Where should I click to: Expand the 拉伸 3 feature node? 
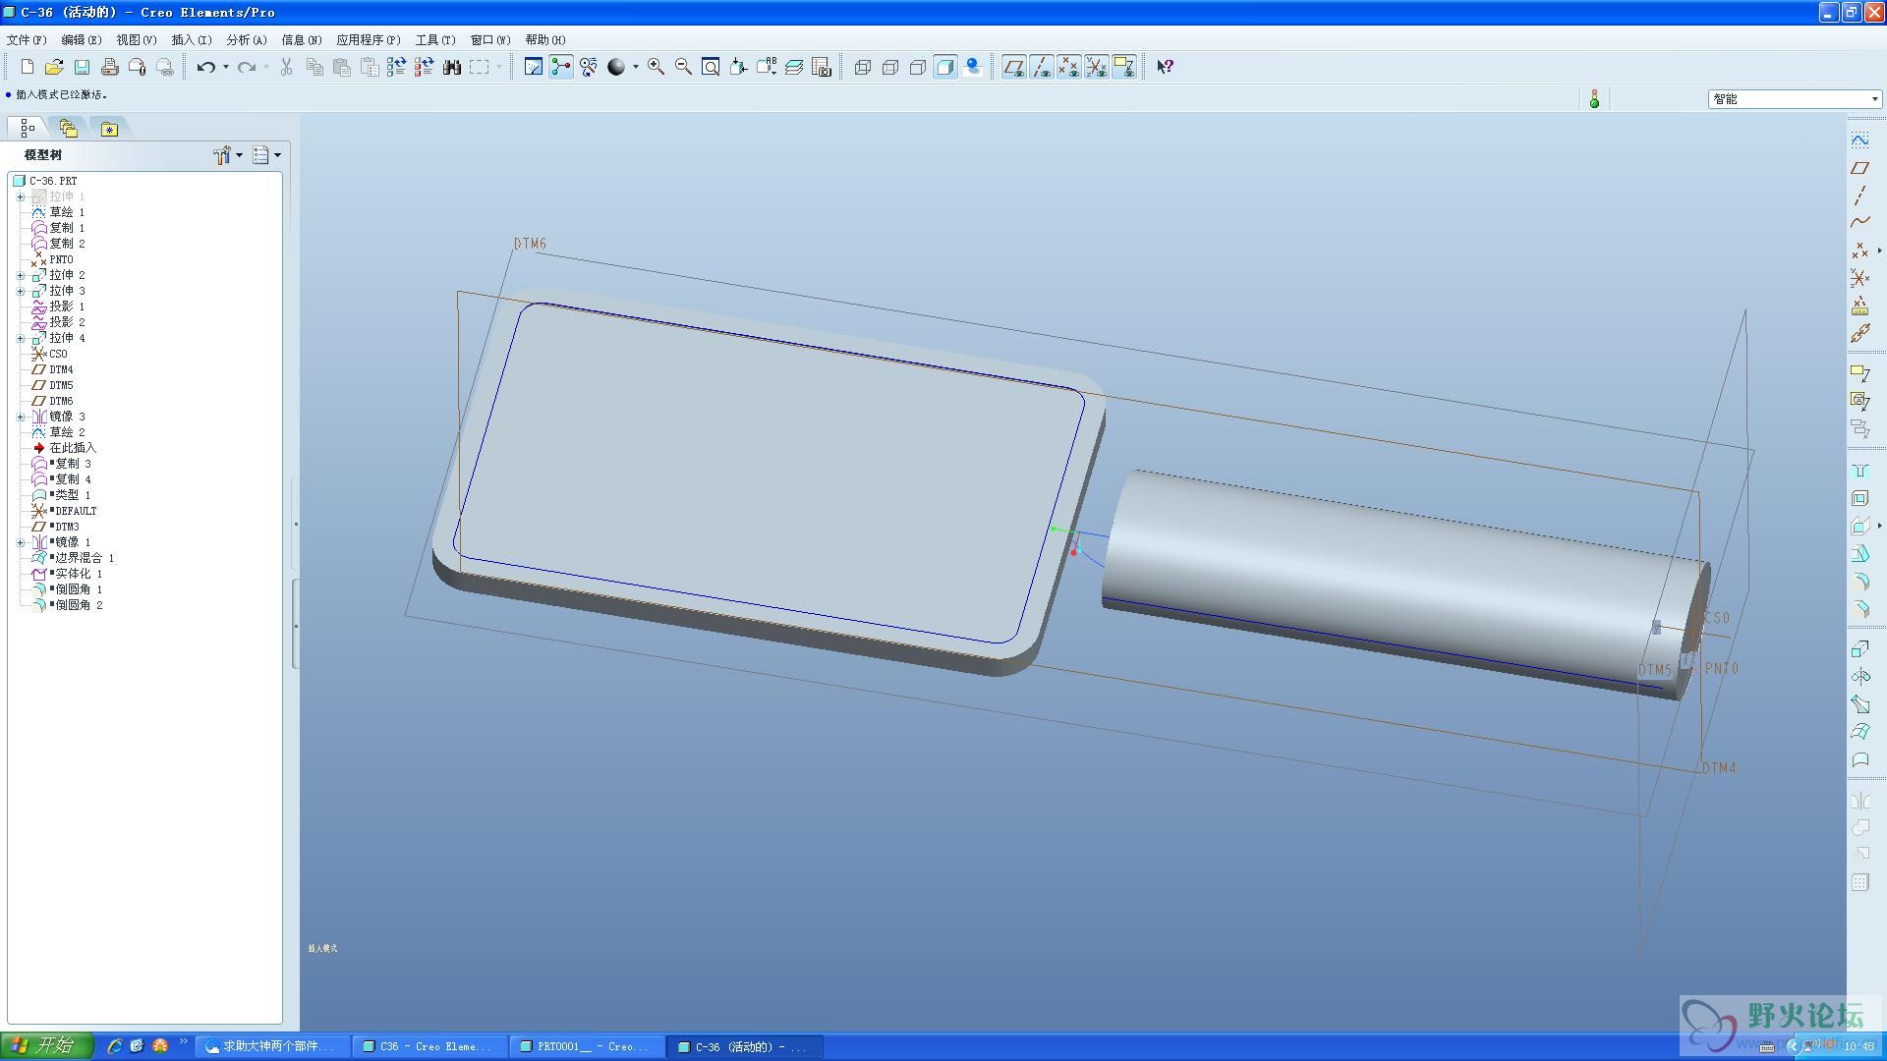[21, 291]
